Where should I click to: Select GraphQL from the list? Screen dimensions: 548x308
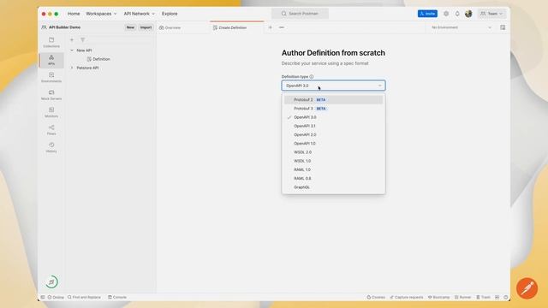point(333,187)
